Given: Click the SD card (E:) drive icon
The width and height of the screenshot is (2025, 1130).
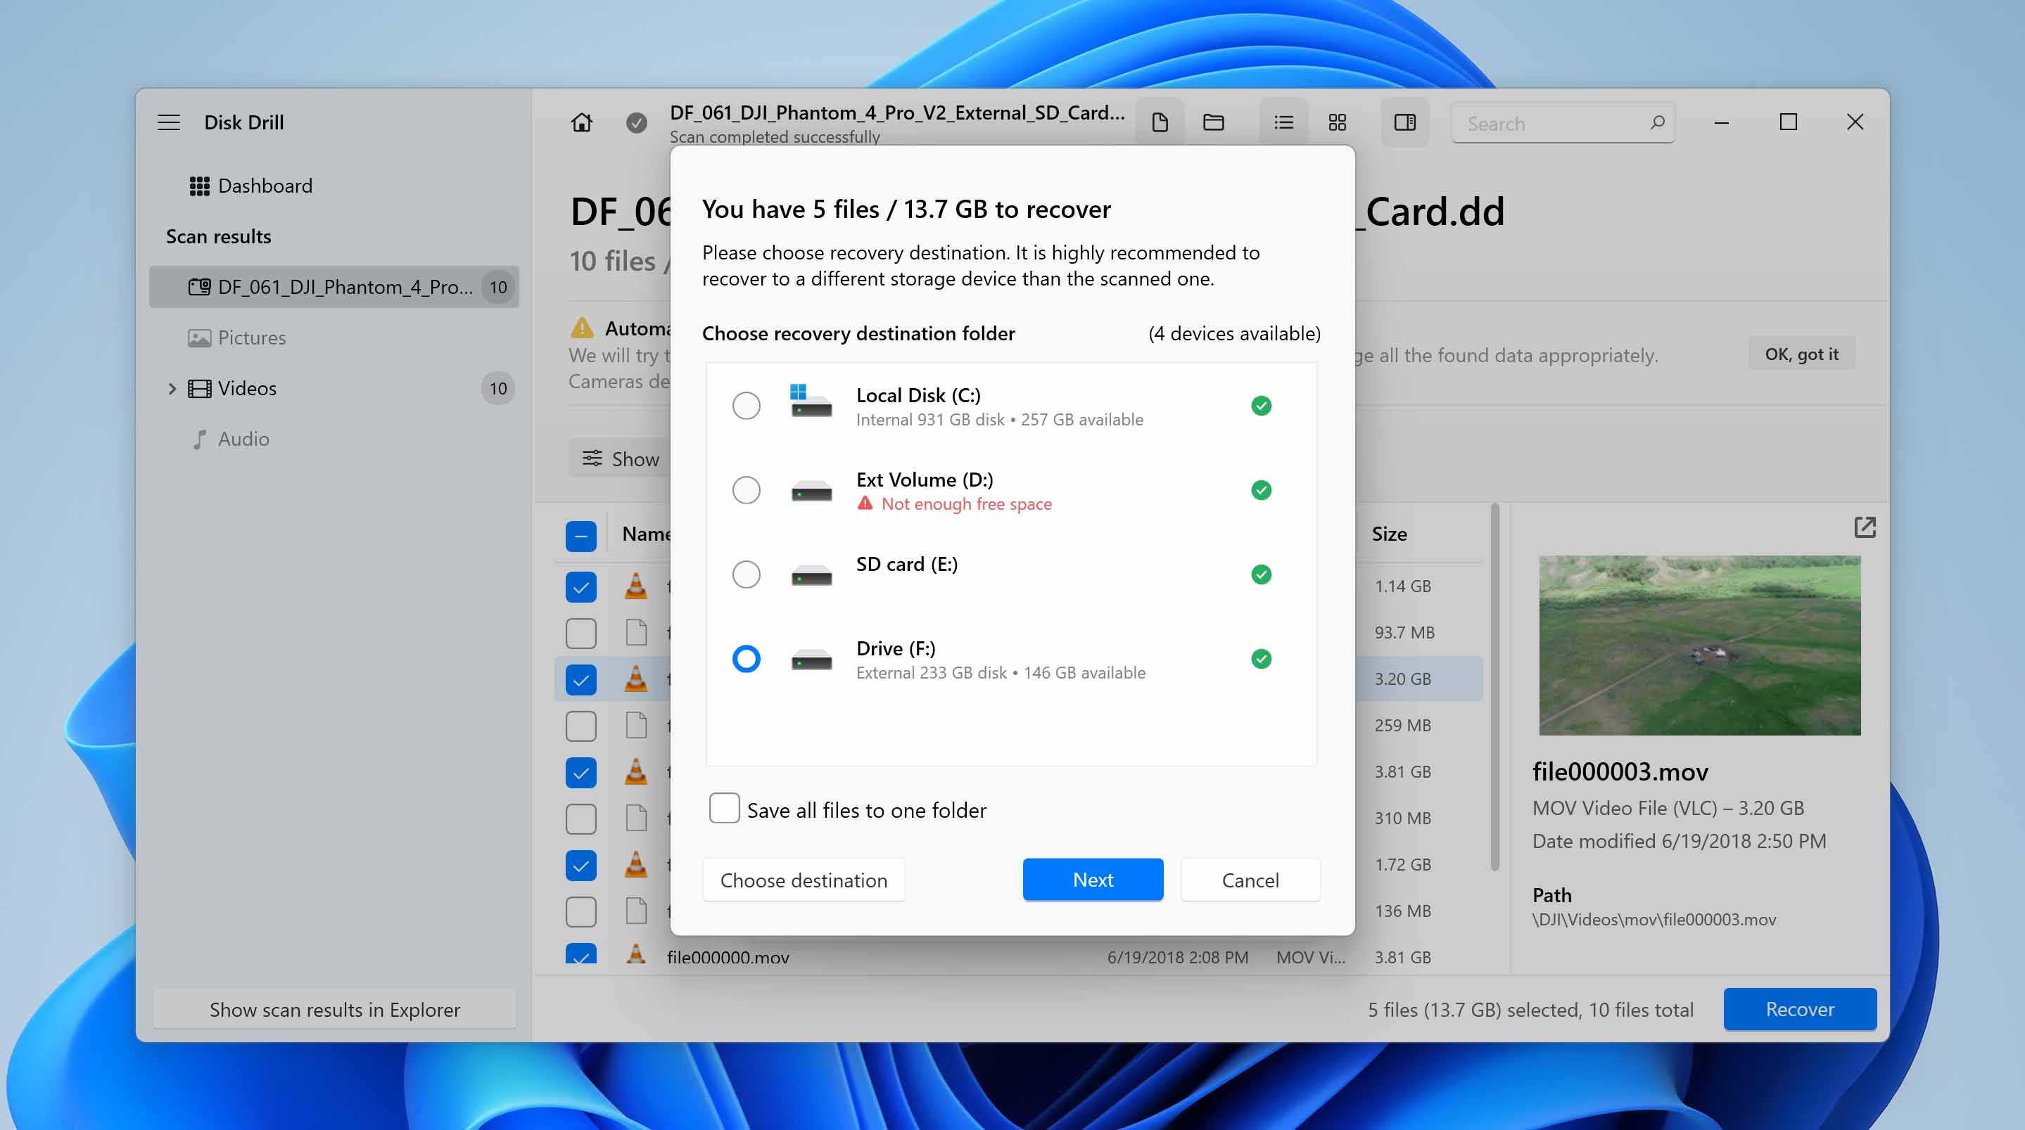Looking at the screenshot, I should click(x=811, y=575).
